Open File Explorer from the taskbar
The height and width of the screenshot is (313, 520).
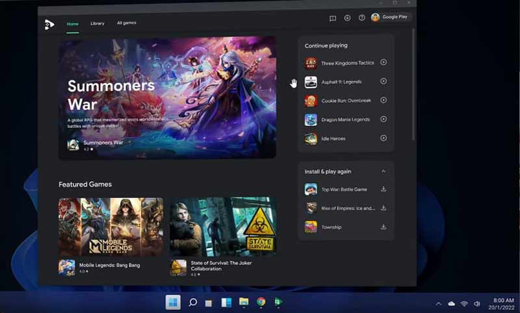click(x=244, y=302)
